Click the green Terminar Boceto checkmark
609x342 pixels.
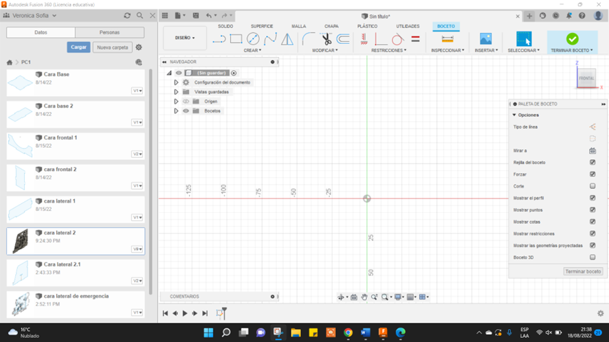point(572,39)
